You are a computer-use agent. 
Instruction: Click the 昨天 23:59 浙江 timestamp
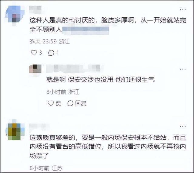pyautogui.click(x=50, y=41)
